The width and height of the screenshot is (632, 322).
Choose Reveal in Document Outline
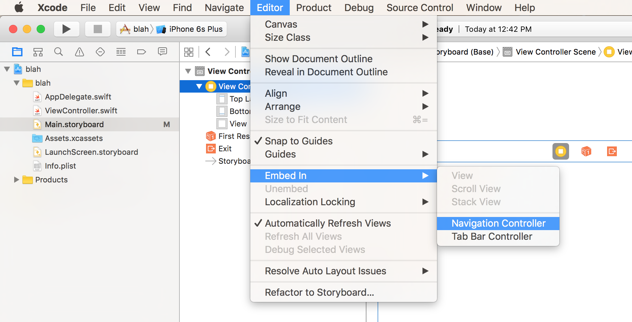(344, 72)
